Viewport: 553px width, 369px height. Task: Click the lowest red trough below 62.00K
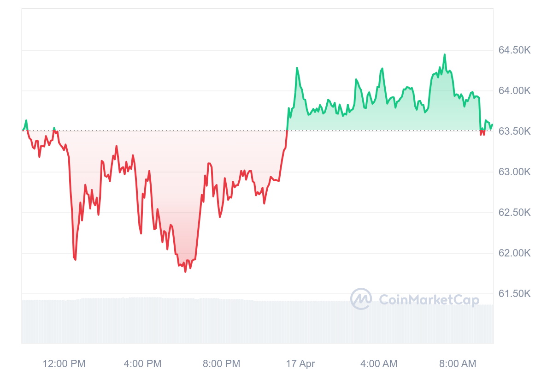[x=185, y=271]
